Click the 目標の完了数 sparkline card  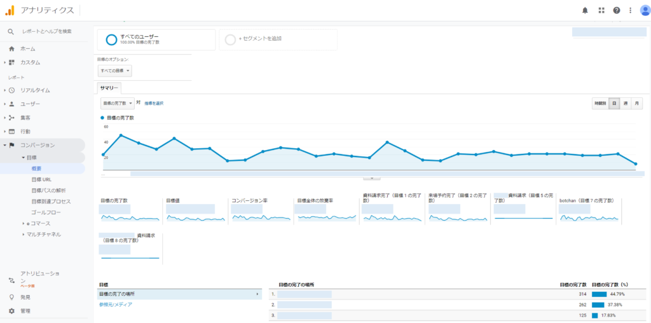click(130, 210)
